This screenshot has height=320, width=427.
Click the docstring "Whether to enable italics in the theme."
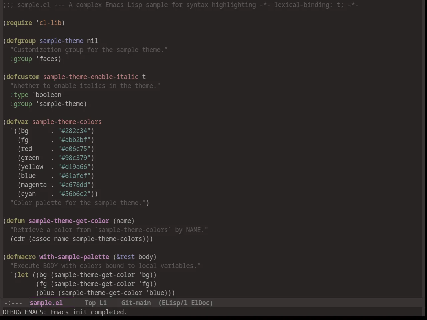[x=85, y=86]
